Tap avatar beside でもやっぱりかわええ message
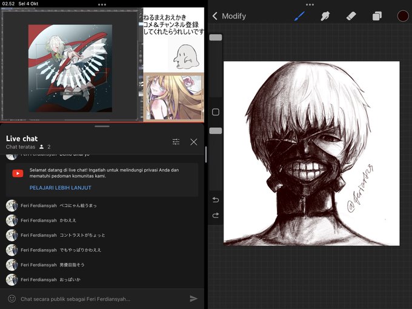The image size is (412, 309). pos(12,250)
